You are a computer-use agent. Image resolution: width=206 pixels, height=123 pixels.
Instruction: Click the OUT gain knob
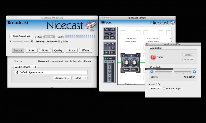tap(134, 63)
